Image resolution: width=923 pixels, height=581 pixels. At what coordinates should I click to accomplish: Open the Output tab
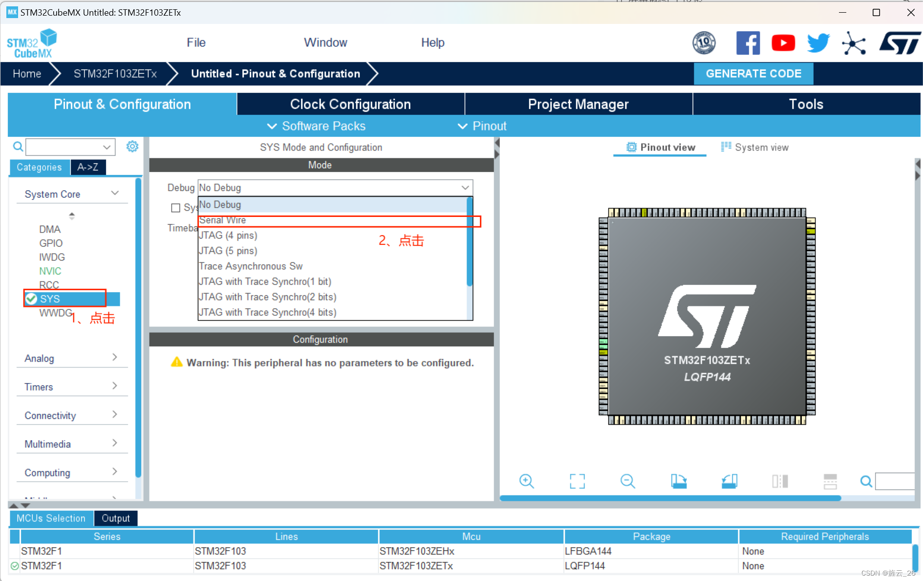[116, 518]
